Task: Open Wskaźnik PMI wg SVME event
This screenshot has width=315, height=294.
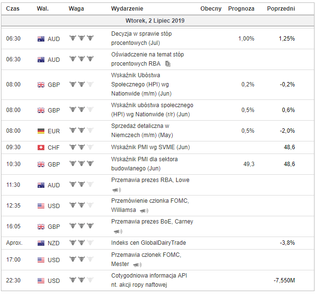Action: coord(151,147)
